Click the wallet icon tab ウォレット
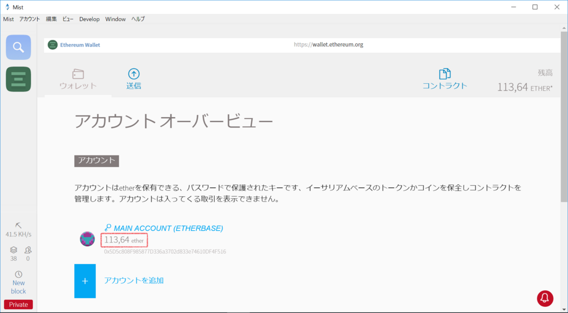 tap(78, 79)
